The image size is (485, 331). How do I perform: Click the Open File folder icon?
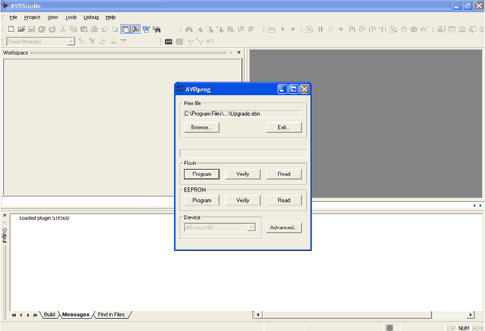click(x=21, y=29)
